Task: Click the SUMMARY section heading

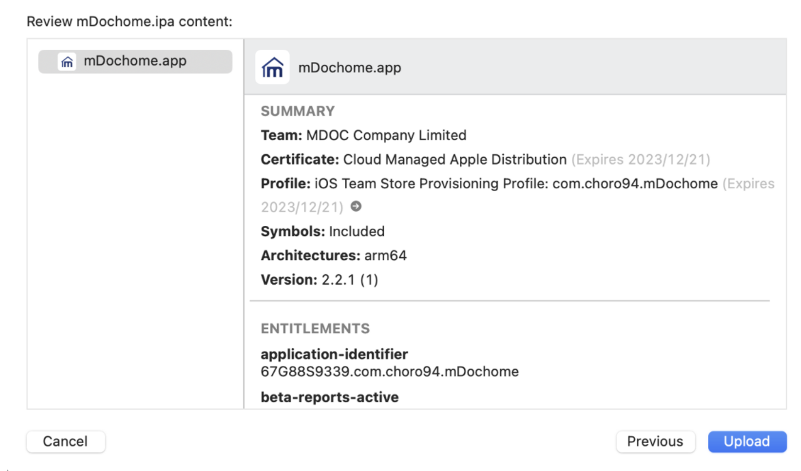Action: [298, 111]
